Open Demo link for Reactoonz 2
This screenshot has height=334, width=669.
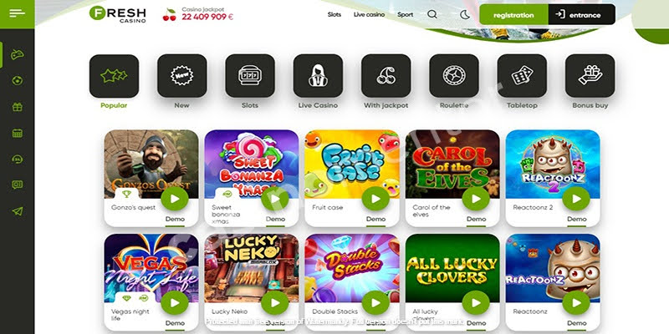coord(577,219)
